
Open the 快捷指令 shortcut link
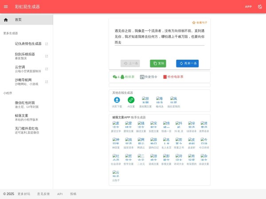pyautogui.click(x=149, y=77)
